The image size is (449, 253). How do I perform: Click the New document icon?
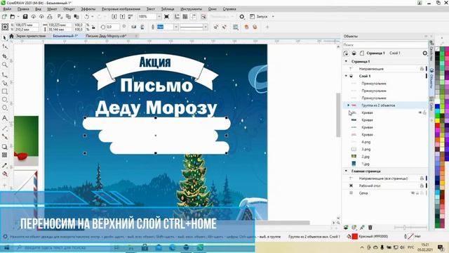click(x=4, y=17)
